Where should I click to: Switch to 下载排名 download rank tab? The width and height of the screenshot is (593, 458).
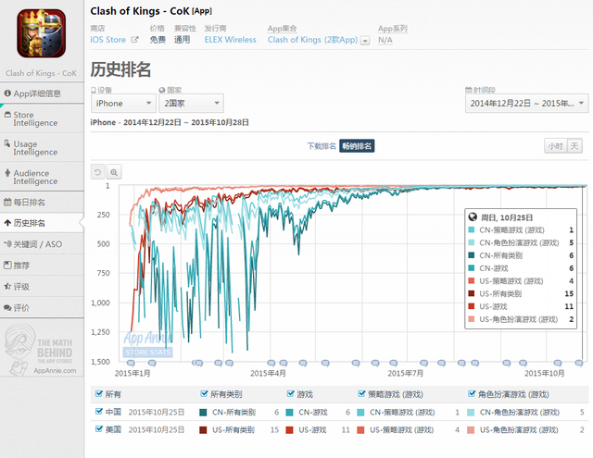coord(321,146)
